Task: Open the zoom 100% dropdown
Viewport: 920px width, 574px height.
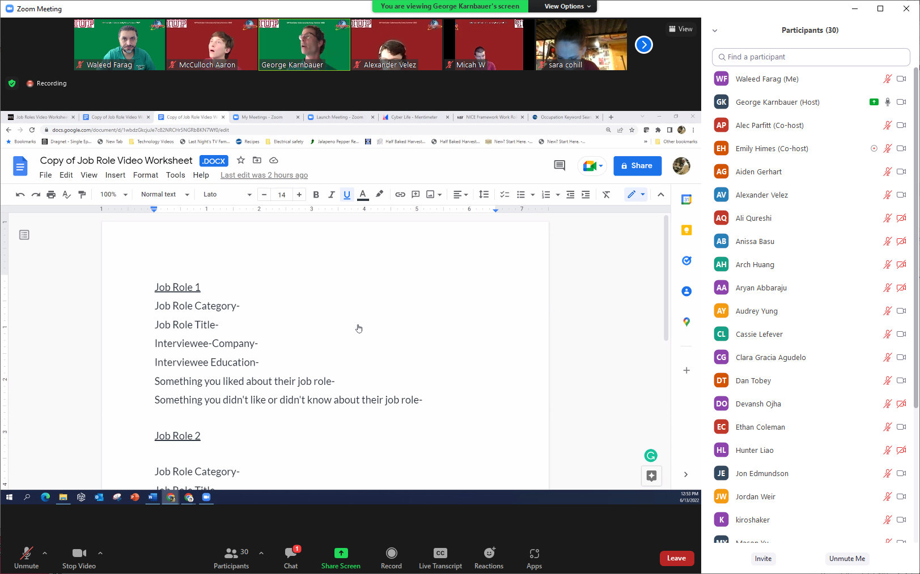Action: (113, 195)
